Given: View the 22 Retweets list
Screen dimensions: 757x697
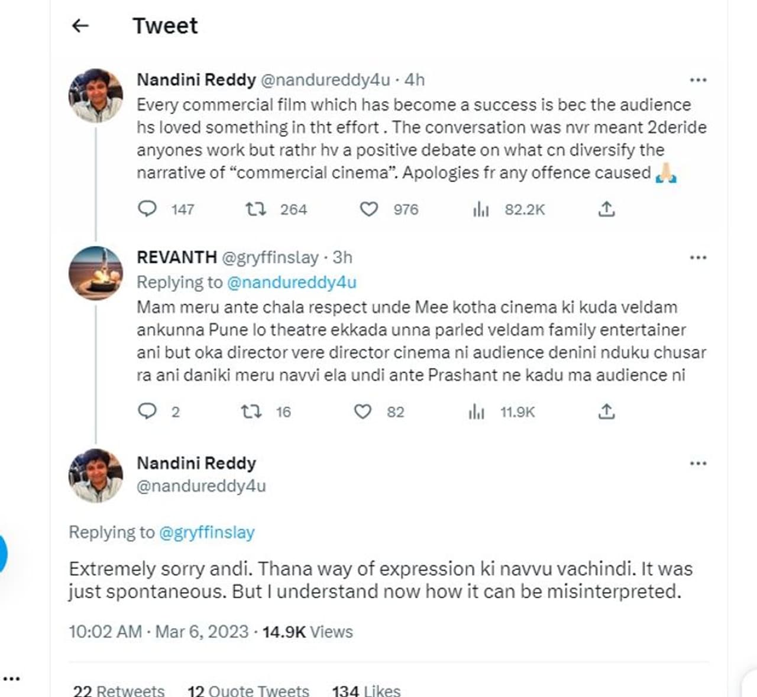Looking at the screenshot, I should point(119,690).
